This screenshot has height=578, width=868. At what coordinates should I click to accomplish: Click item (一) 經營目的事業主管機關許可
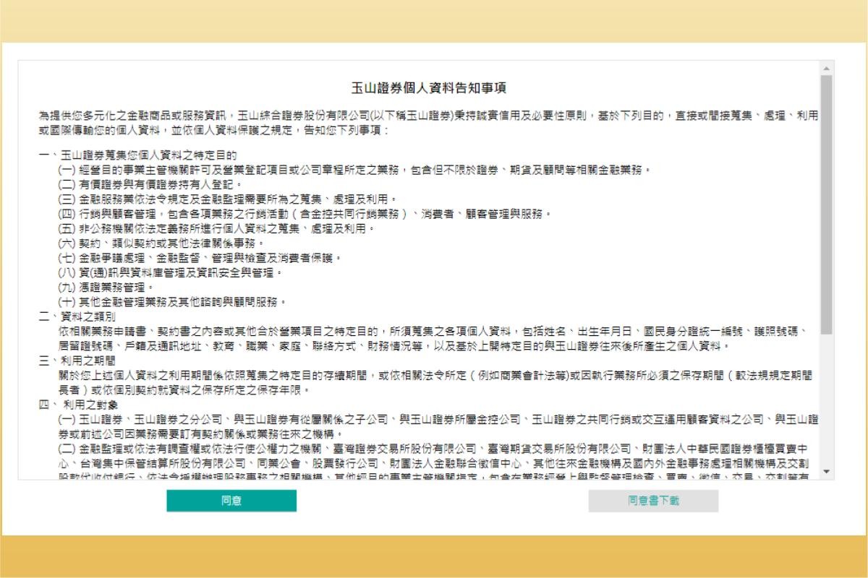coord(356,170)
